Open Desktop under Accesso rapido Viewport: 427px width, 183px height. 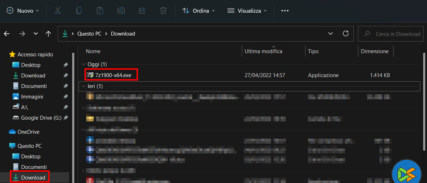(31, 65)
